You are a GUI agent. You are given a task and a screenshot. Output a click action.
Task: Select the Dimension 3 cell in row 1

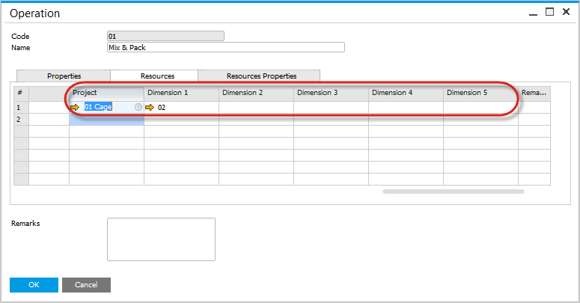tap(331, 108)
